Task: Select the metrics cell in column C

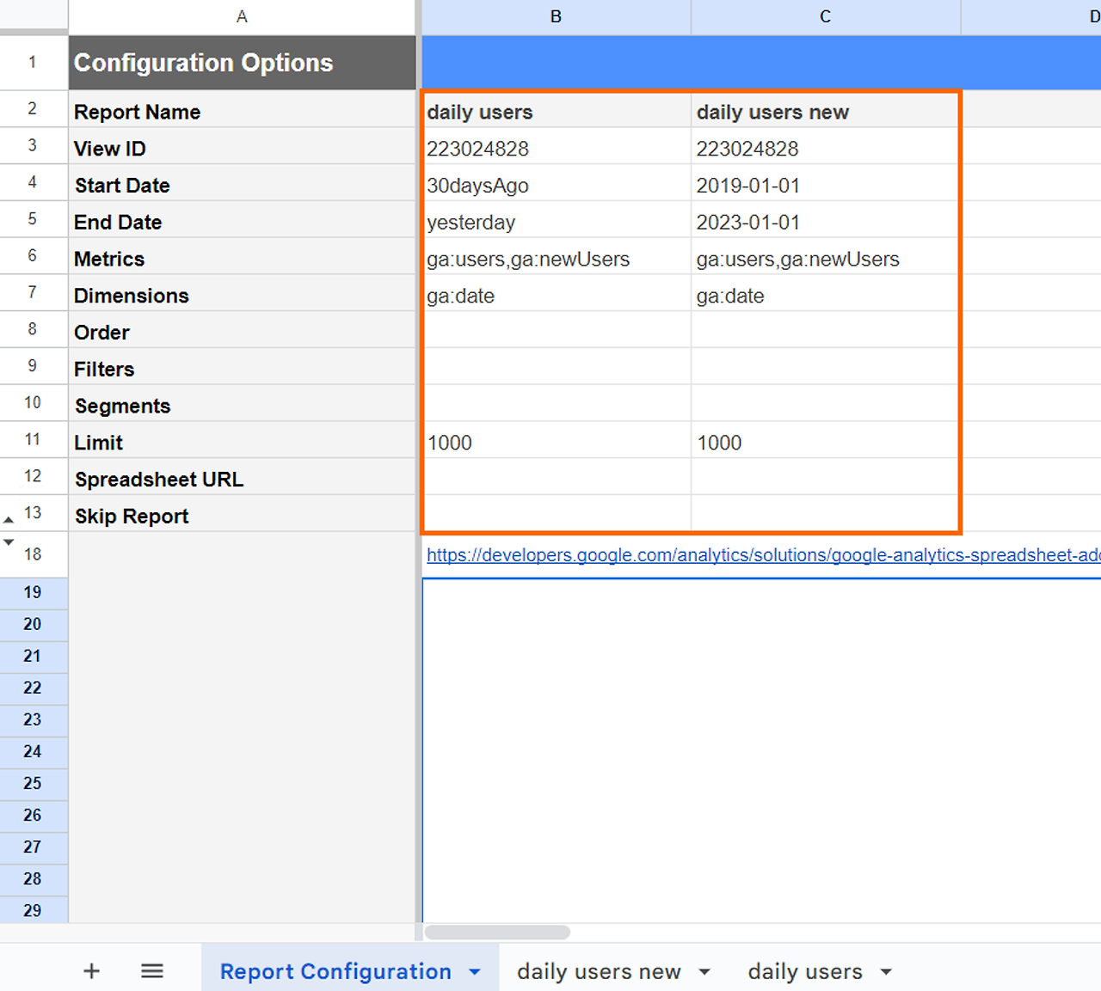Action: [x=826, y=256]
